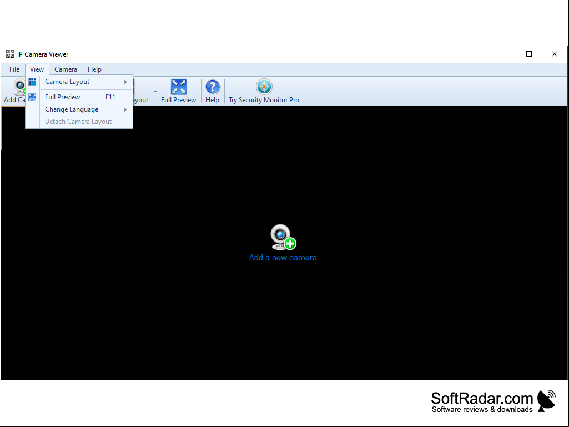
Task: Open the Camera menu
Action: pos(66,69)
